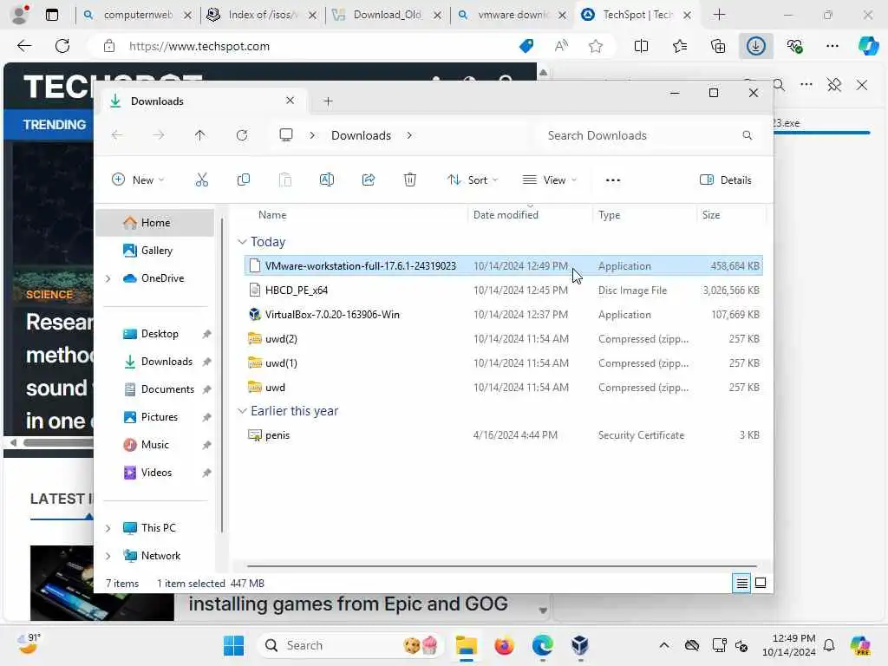Sort by Size column header

pyautogui.click(x=711, y=215)
